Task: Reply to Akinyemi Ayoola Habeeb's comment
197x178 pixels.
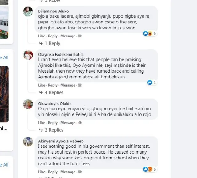Action: (53, 172)
